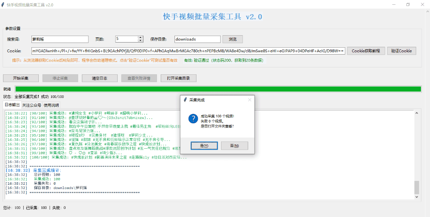The height and width of the screenshot is (217, 430).
Task: Click the disabled 停止采集 button
Action: coord(60,78)
